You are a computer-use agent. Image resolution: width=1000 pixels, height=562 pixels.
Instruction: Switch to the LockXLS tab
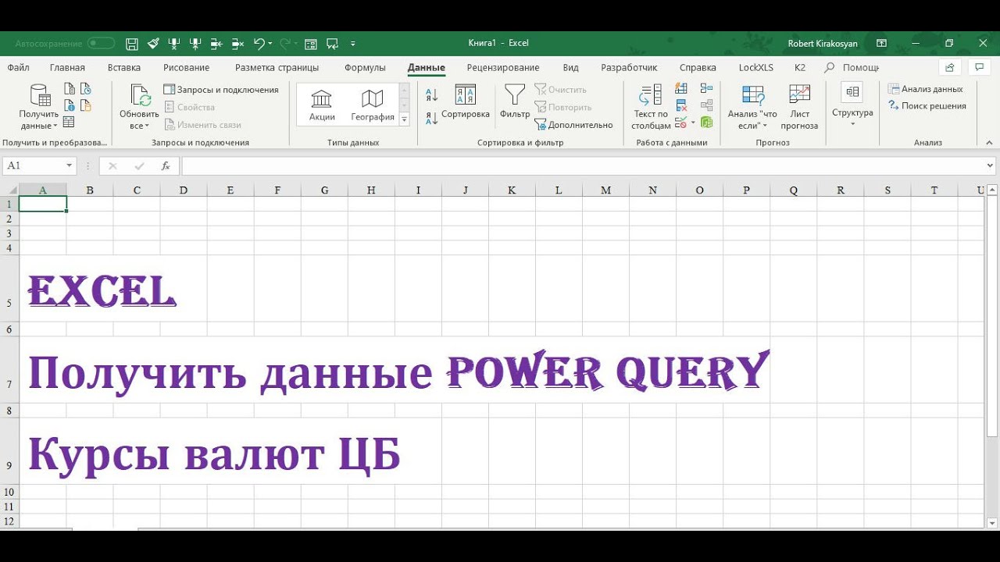(756, 68)
